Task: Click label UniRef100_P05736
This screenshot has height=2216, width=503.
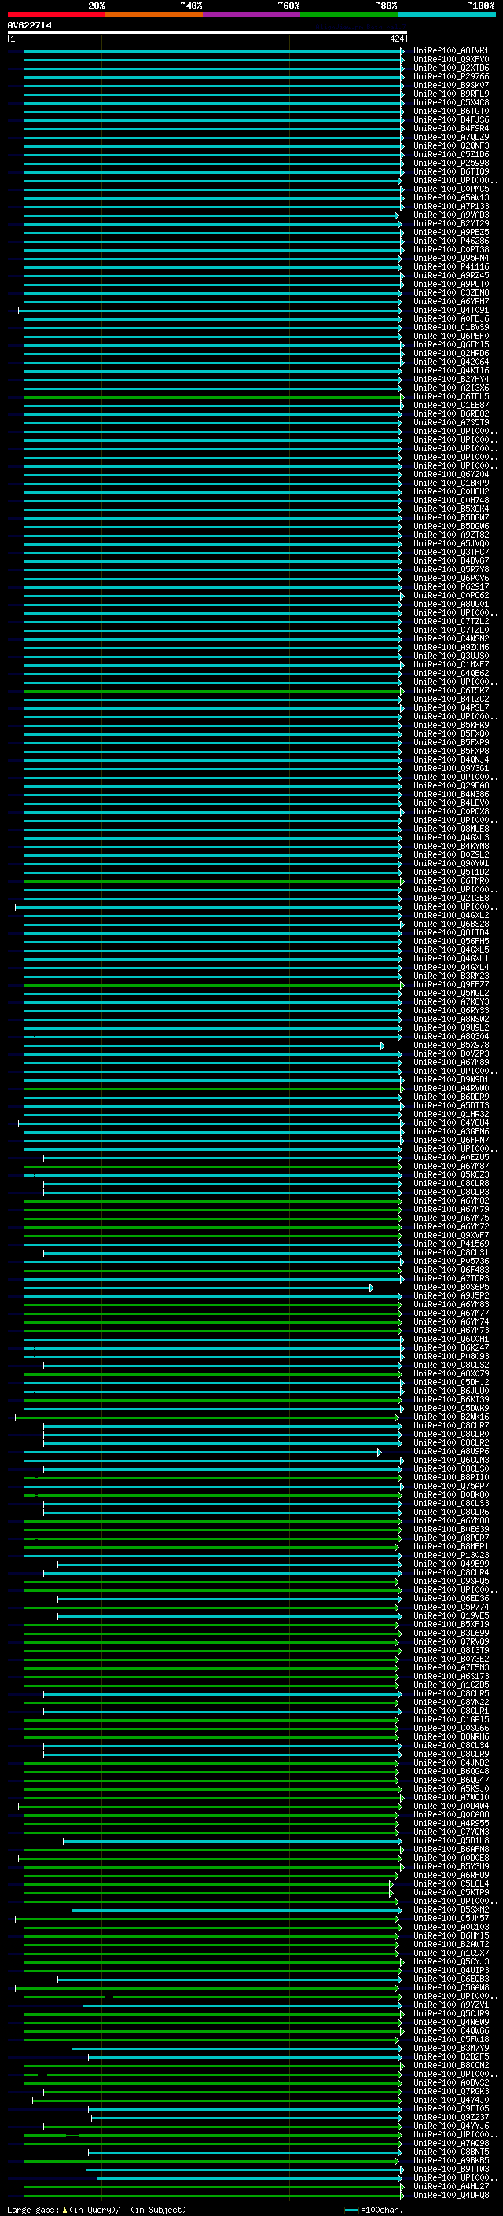Action: point(451,1262)
